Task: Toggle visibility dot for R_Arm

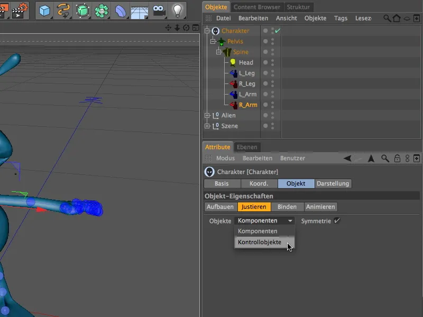Action: (x=266, y=105)
